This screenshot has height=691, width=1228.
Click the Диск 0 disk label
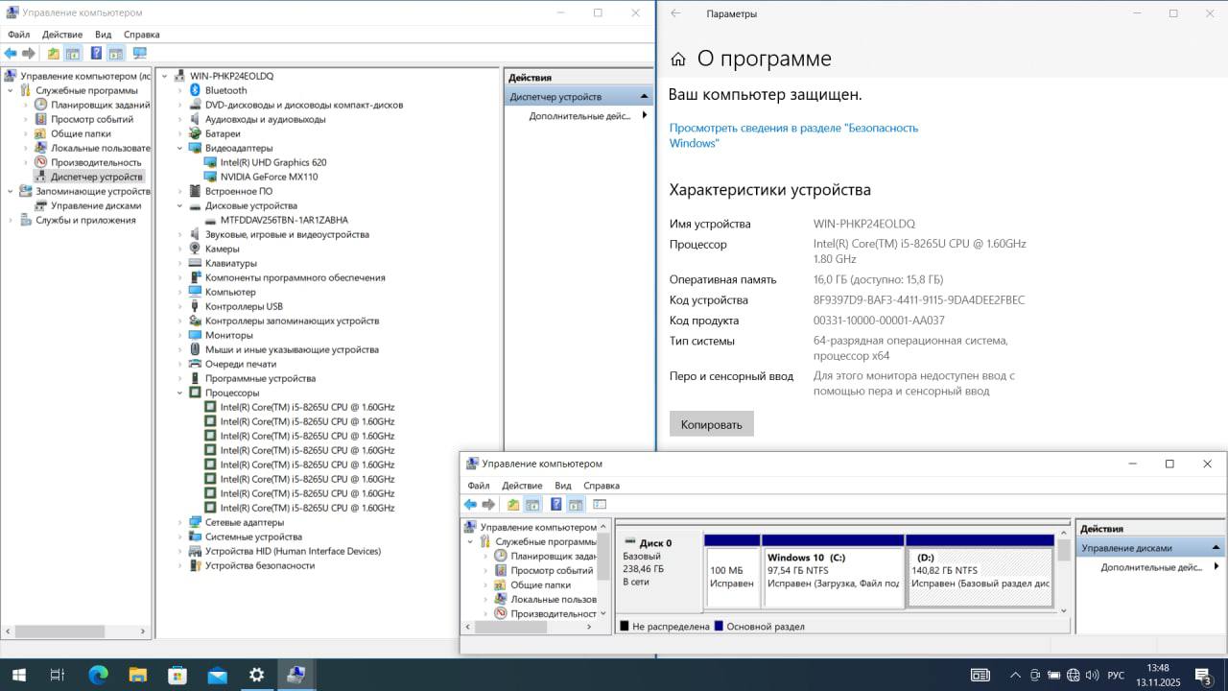pyautogui.click(x=656, y=543)
